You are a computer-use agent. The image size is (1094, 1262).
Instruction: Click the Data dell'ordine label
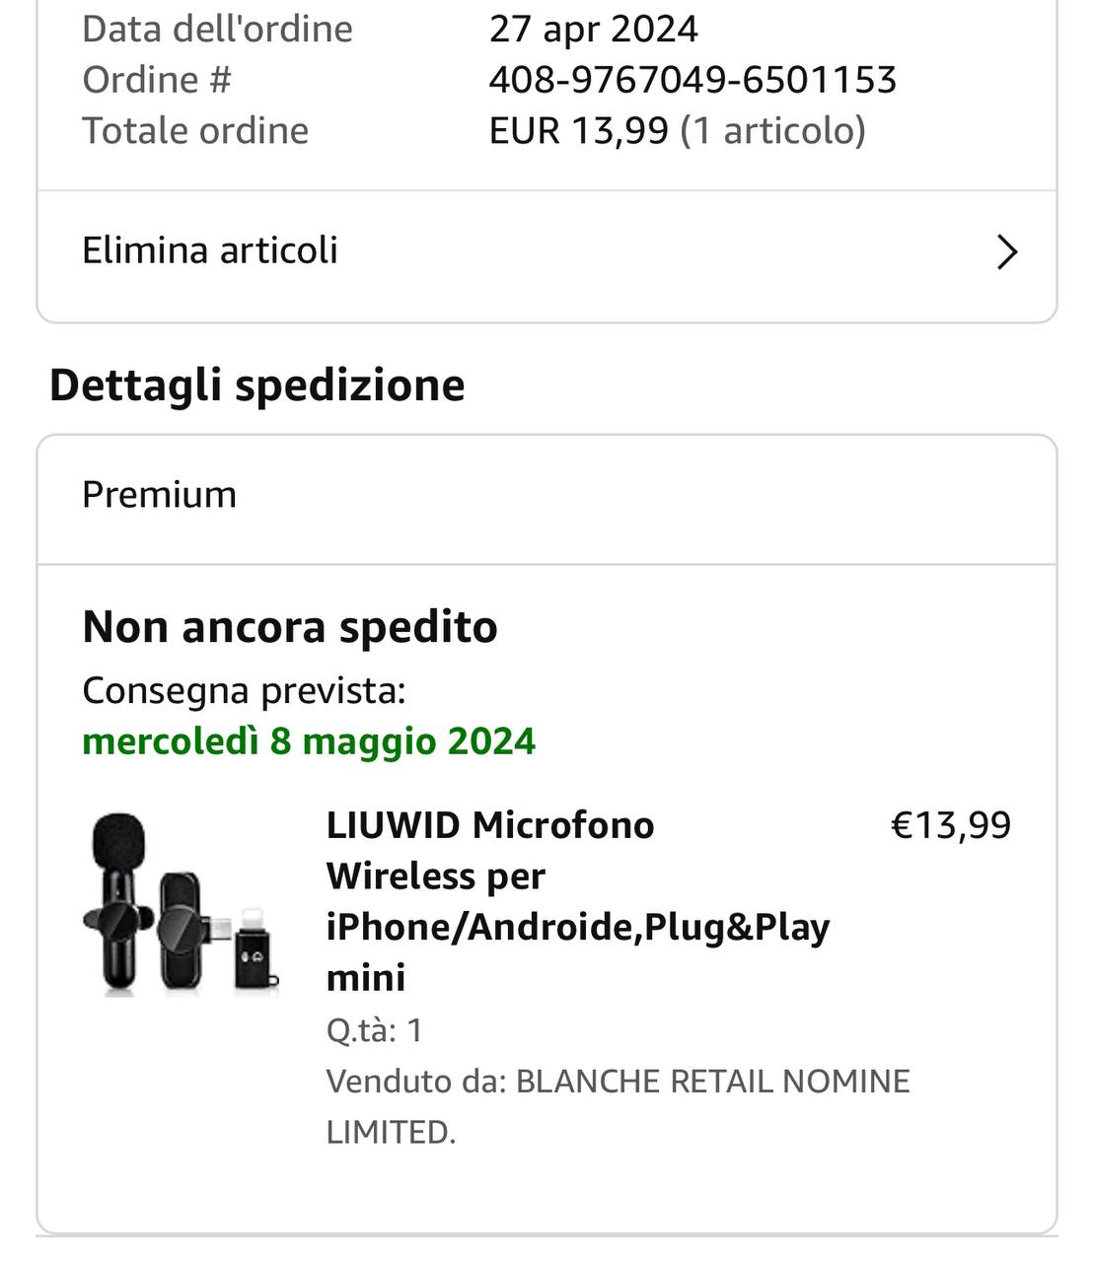[217, 29]
